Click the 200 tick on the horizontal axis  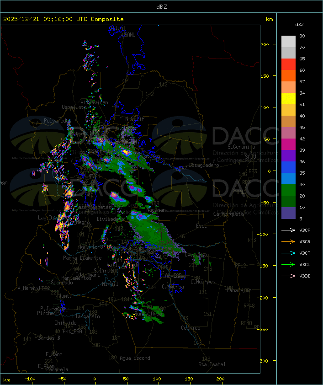(220, 379)
